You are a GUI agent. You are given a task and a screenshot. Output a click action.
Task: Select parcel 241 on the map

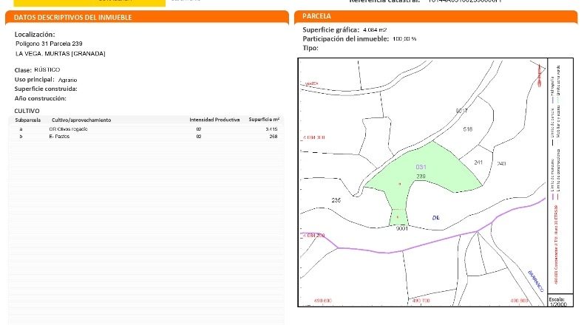pyautogui.click(x=478, y=162)
